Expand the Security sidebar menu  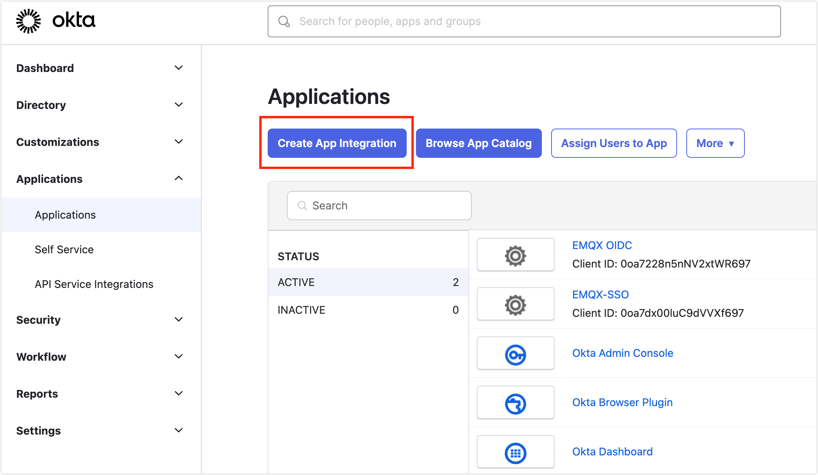178,319
